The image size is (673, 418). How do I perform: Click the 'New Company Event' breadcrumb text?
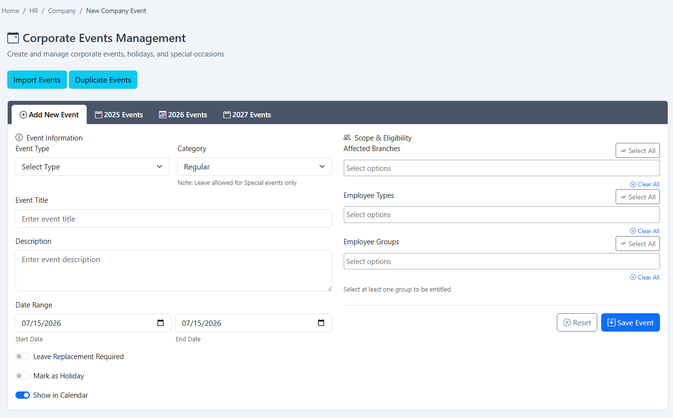coord(116,11)
